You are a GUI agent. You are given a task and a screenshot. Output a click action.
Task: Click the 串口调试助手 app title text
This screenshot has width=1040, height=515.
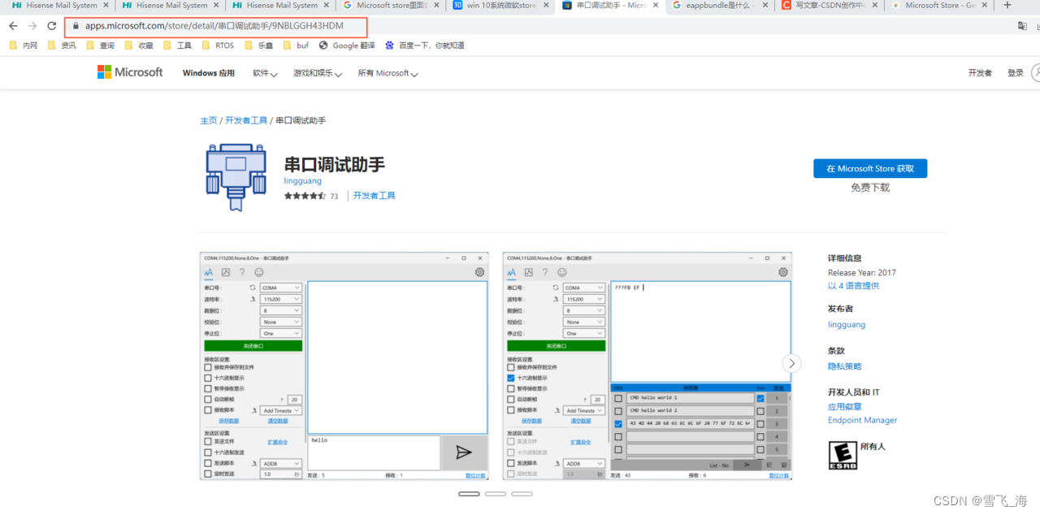pos(335,164)
